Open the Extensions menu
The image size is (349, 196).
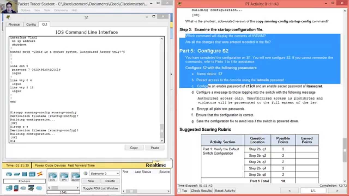[61, 10]
